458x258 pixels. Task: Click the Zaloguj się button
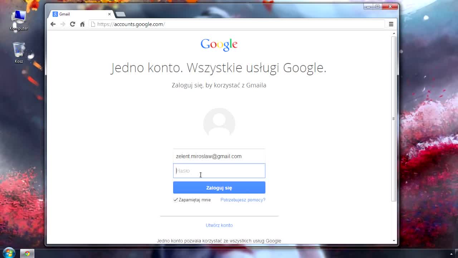click(219, 188)
